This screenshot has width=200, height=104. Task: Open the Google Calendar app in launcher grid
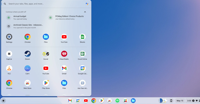82,69
